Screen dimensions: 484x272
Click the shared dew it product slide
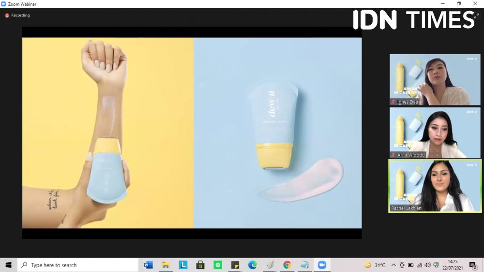[192, 133]
